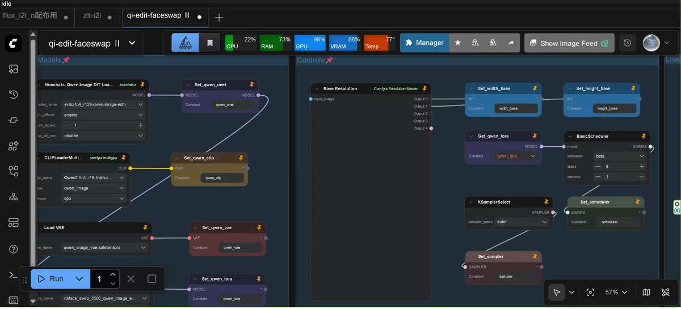Viewport: 681px width, 309px height.
Task: Open the history clock button near profile
Action: coord(627,43)
